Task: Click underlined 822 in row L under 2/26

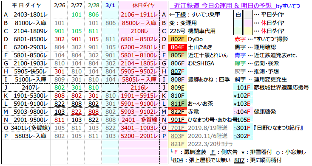Action: click(60, 104)
